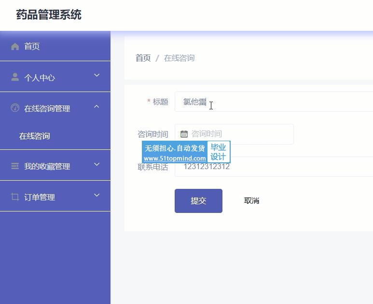
Task: Click the 提交 submit button
Action: [198, 201]
